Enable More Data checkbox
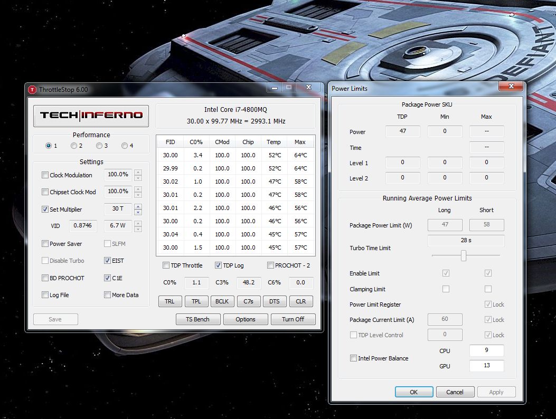This screenshot has height=419, width=556. [x=107, y=294]
